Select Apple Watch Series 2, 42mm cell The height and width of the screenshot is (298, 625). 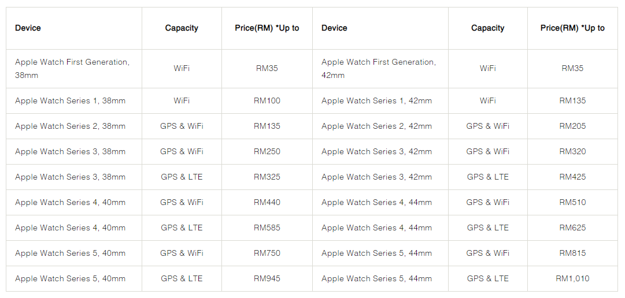376,126
